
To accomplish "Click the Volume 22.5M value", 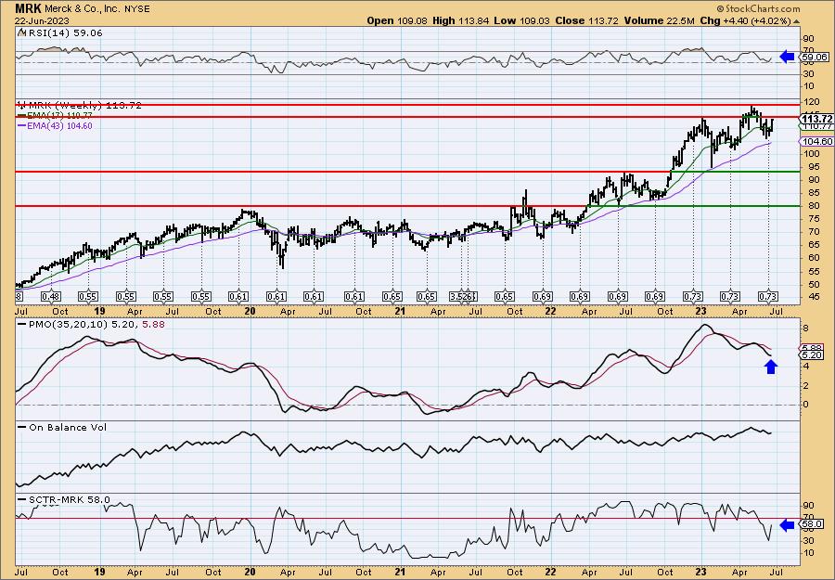I will point(660,20).
